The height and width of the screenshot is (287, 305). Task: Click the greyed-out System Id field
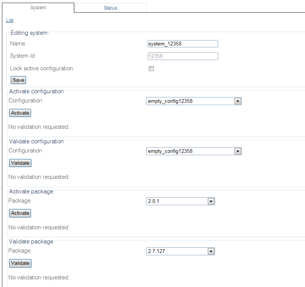click(183, 57)
